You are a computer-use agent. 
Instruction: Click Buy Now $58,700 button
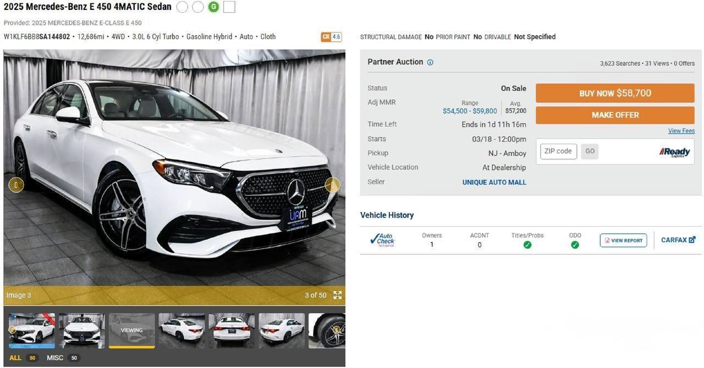pos(615,93)
